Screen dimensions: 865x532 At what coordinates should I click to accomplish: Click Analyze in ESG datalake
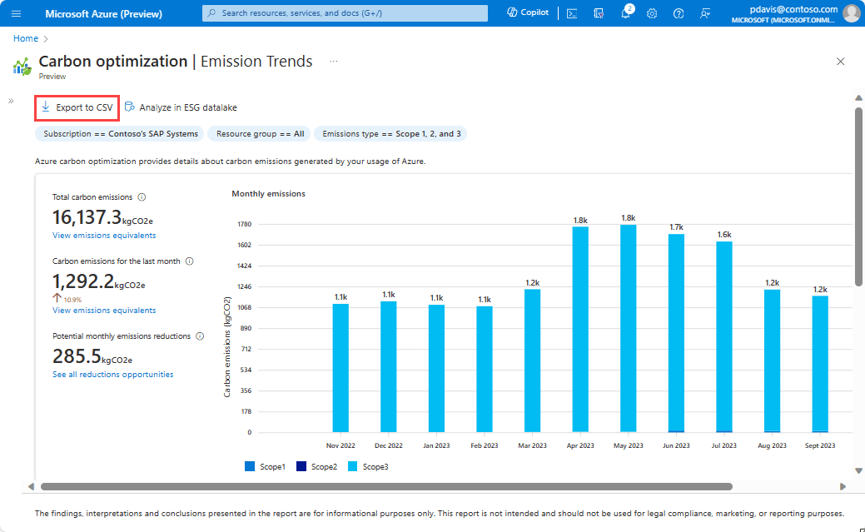(x=180, y=107)
